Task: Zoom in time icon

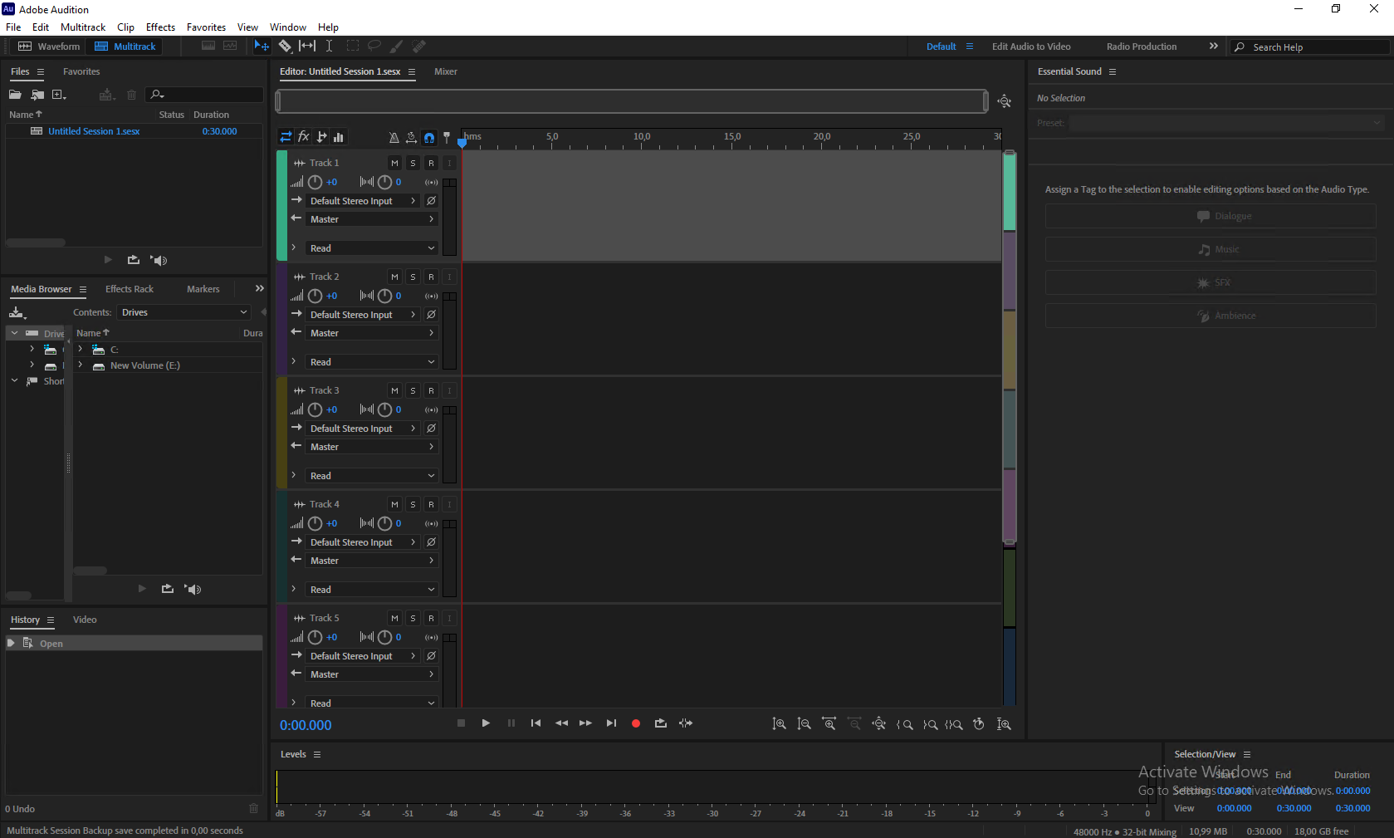Action: [829, 724]
